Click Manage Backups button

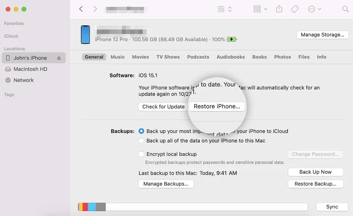(x=166, y=184)
